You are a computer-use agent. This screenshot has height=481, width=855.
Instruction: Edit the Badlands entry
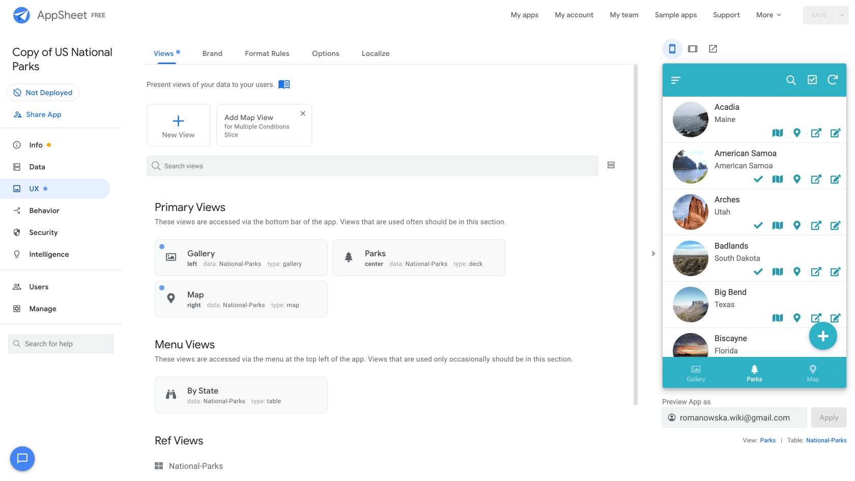point(836,272)
